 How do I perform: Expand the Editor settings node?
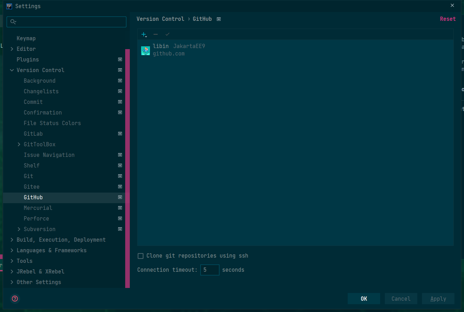(x=12, y=49)
